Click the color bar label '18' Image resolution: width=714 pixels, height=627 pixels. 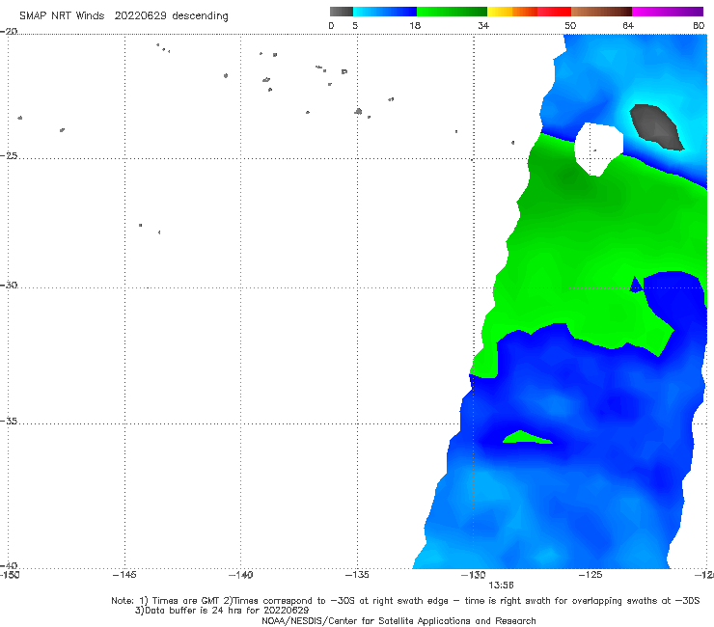415,25
